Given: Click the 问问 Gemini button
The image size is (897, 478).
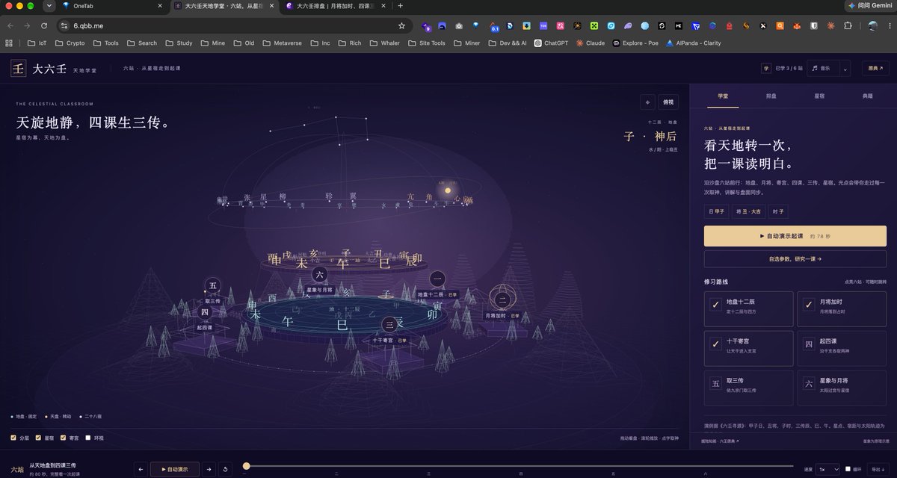Looking at the screenshot, I should coord(870,6).
